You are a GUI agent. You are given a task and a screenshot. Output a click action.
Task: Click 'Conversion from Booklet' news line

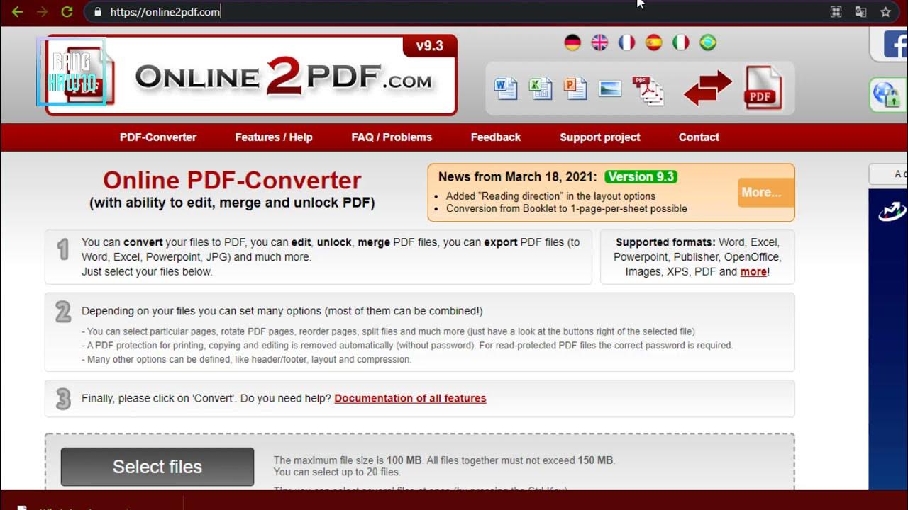click(x=566, y=208)
